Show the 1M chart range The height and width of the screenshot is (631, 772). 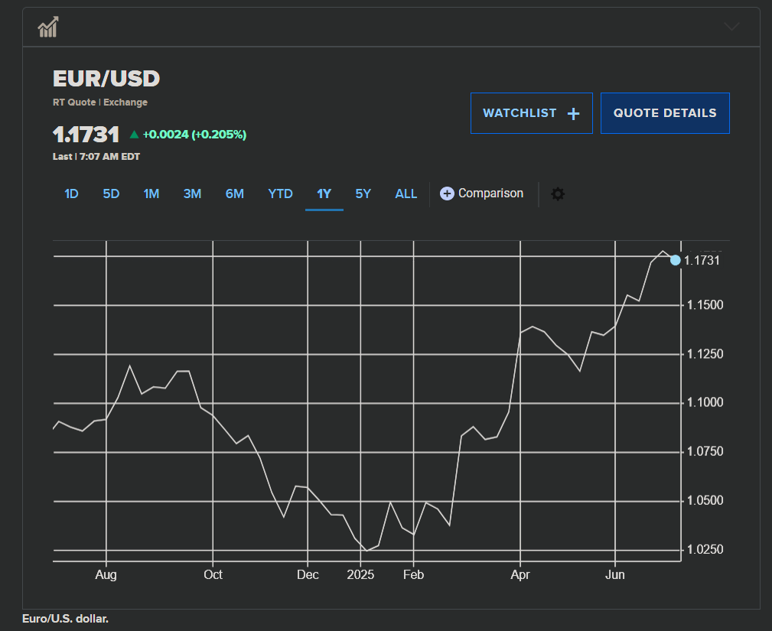click(151, 194)
